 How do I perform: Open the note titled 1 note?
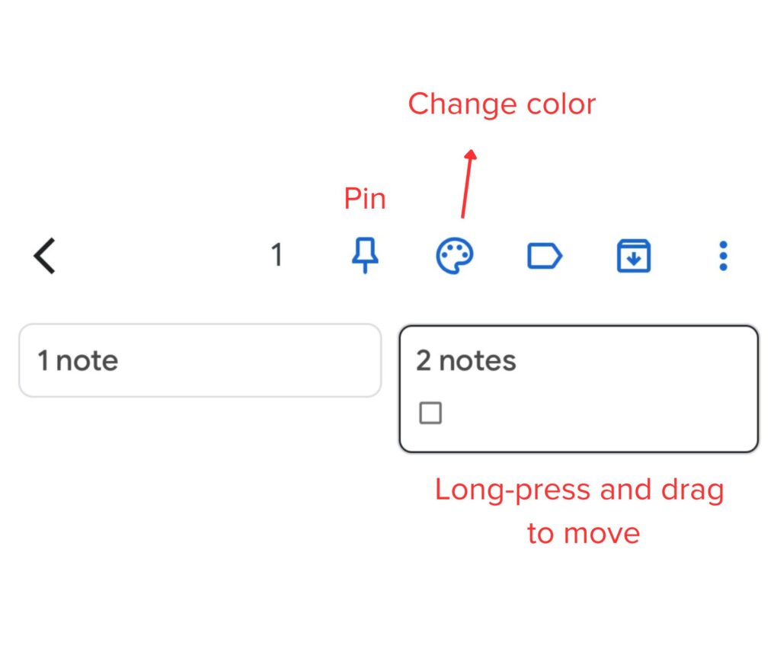pos(200,360)
